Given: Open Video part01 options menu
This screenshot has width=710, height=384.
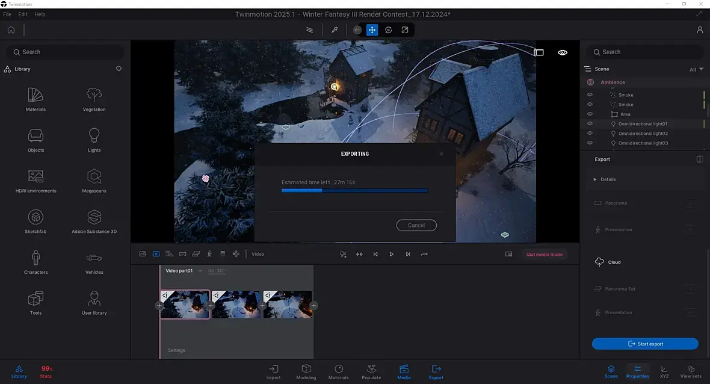Looking at the screenshot, I should click(200, 271).
